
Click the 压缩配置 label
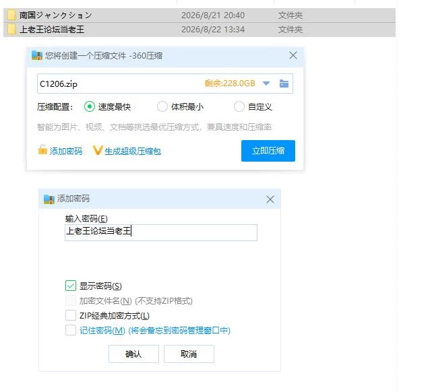[x=55, y=106]
